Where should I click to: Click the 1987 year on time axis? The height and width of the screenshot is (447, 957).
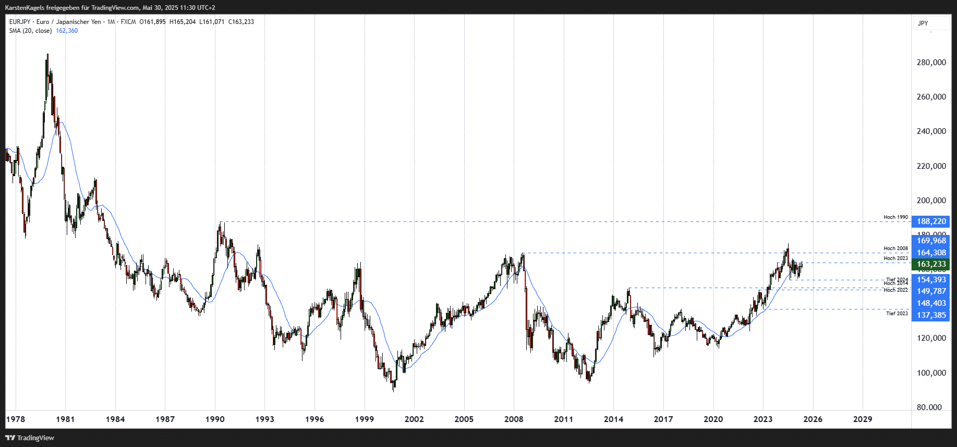(x=165, y=419)
